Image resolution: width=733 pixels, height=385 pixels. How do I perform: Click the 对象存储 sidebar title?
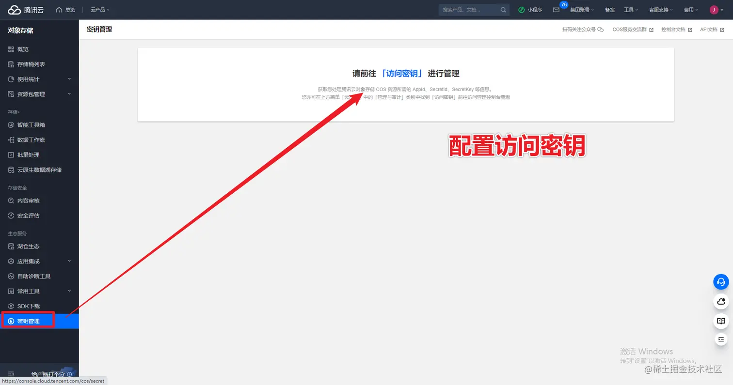[20, 31]
